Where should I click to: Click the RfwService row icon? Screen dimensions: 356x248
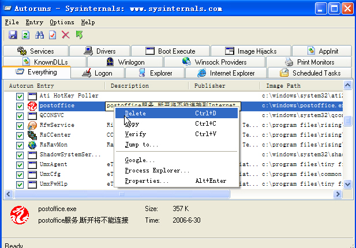32,126
